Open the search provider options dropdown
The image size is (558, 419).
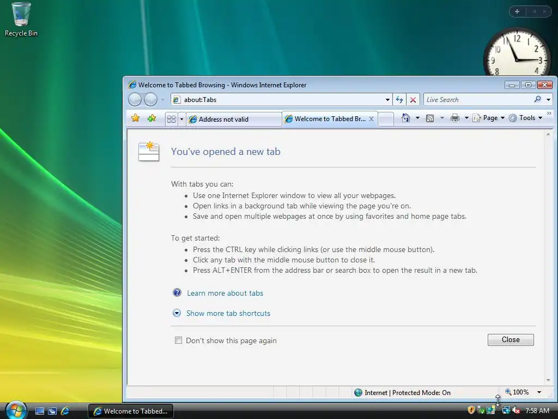[x=548, y=100]
